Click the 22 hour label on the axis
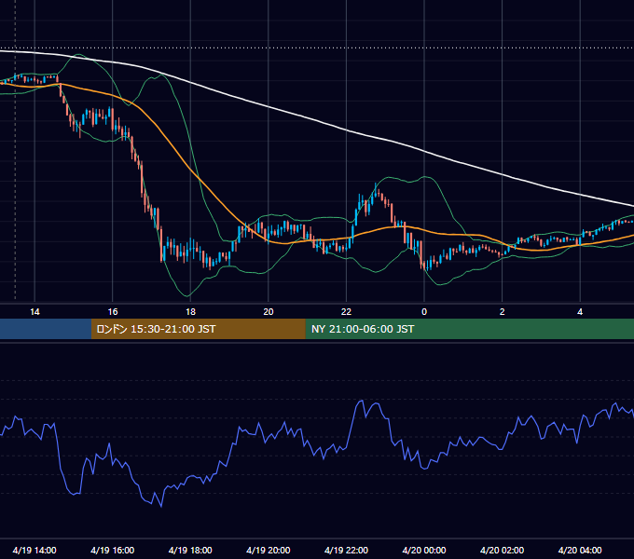 (346, 312)
